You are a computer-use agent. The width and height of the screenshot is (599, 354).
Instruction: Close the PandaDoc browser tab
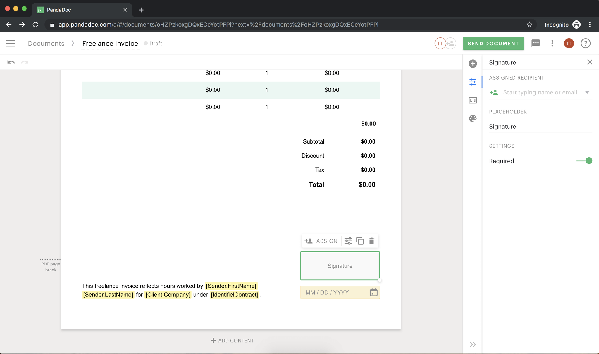pos(125,10)
